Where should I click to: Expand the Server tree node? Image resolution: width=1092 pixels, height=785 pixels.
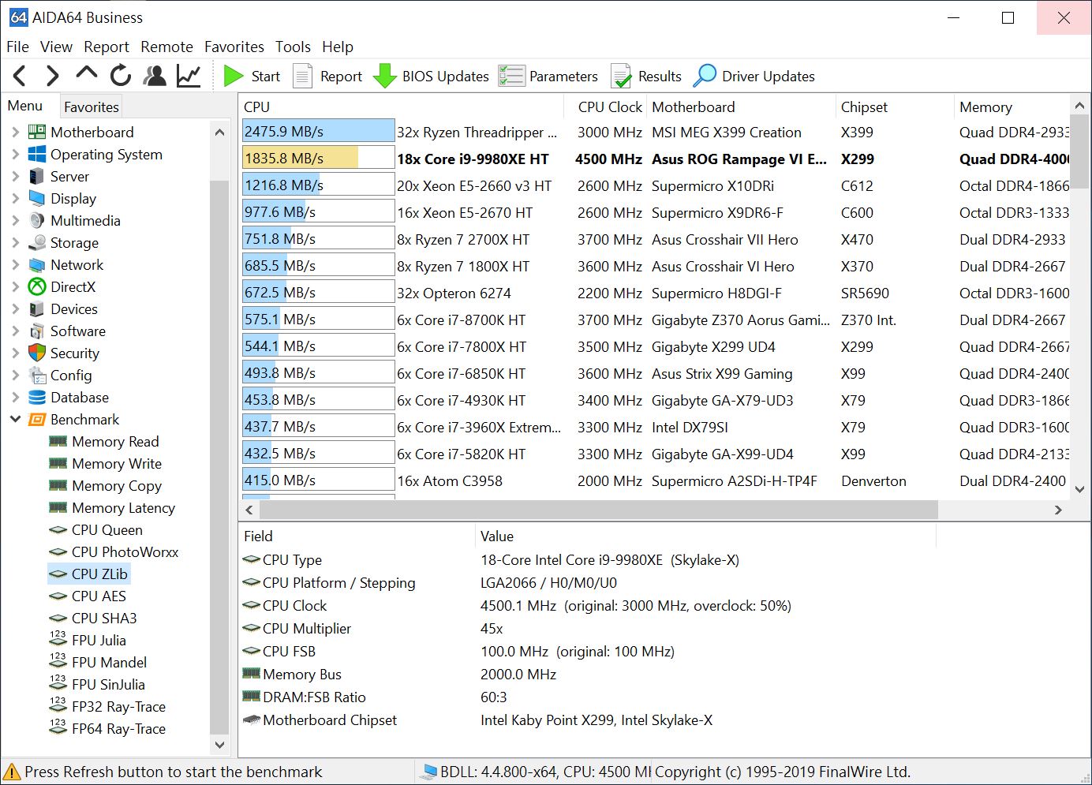click(15, 176)
